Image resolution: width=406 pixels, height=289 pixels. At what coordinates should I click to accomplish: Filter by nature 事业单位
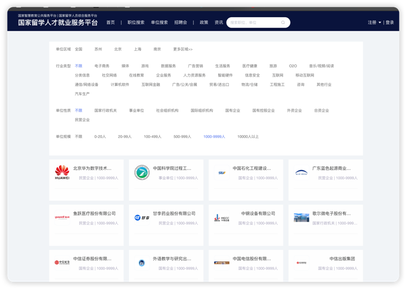pyautogui.click(x=137, y=111)
